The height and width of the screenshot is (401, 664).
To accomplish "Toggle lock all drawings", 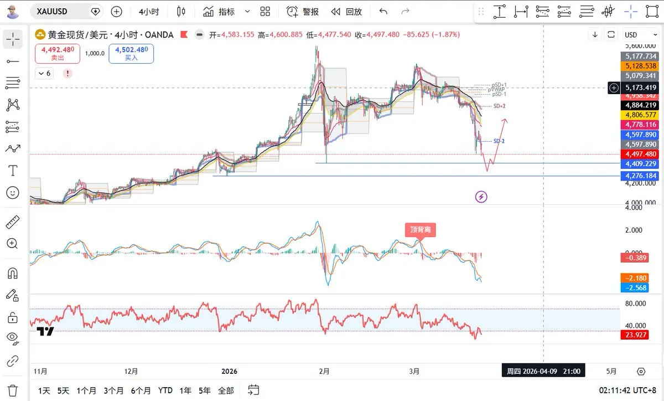I will (13, 317).
